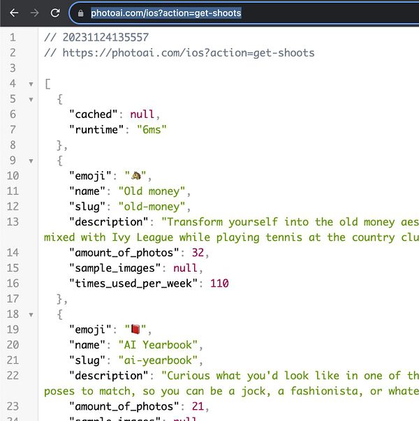The image size is (419, 421).
Task: Click the null value of cached
Action: coord(142,115)
